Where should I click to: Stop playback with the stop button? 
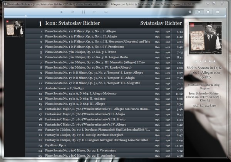[62, 12]
